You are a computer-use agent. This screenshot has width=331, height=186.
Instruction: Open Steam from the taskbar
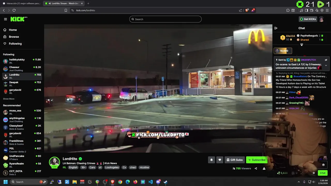165,182
